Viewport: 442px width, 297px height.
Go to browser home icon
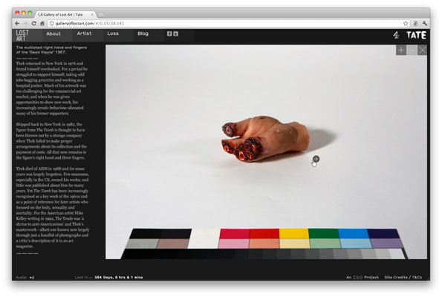[x=42, y=23]
